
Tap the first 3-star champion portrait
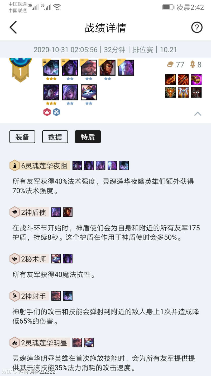tap(51, 68)
